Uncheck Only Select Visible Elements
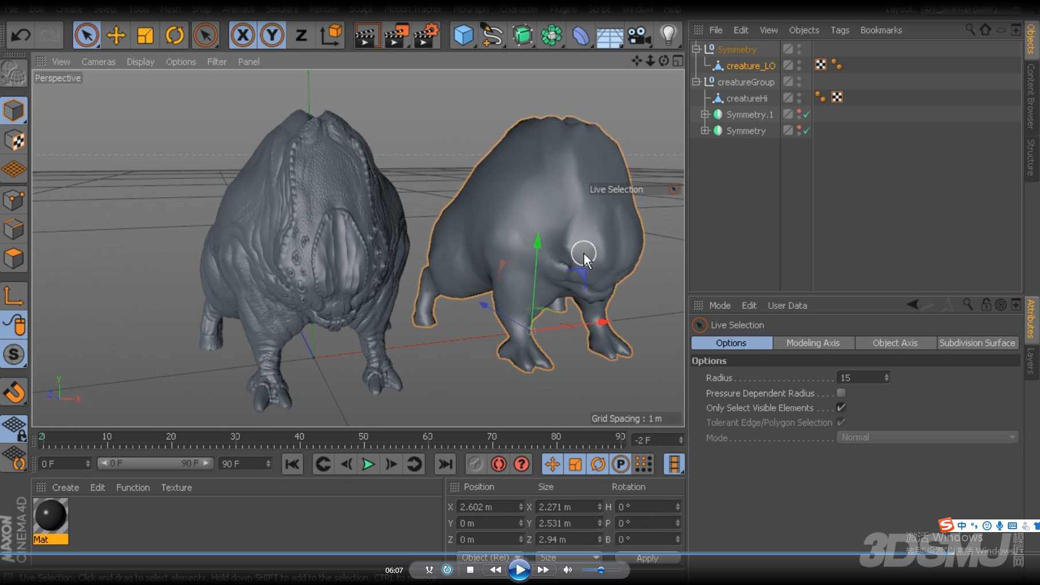 (x=841, y=407)
